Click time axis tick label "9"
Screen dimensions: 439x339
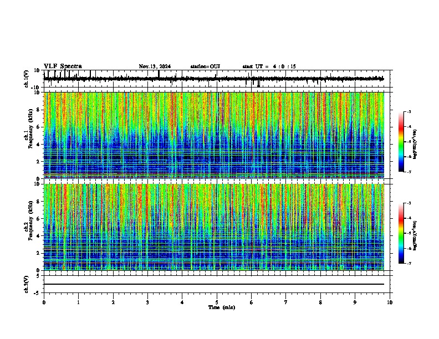click(355, 302)
